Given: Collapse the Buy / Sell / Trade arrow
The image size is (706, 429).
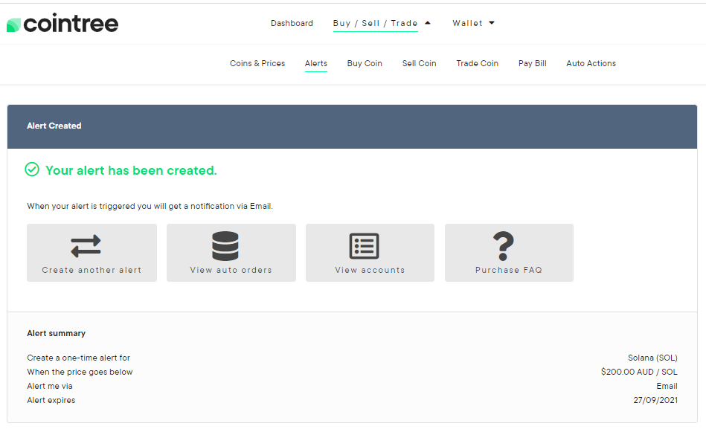Looking at the screenshot, I should [x=428, y=23].
